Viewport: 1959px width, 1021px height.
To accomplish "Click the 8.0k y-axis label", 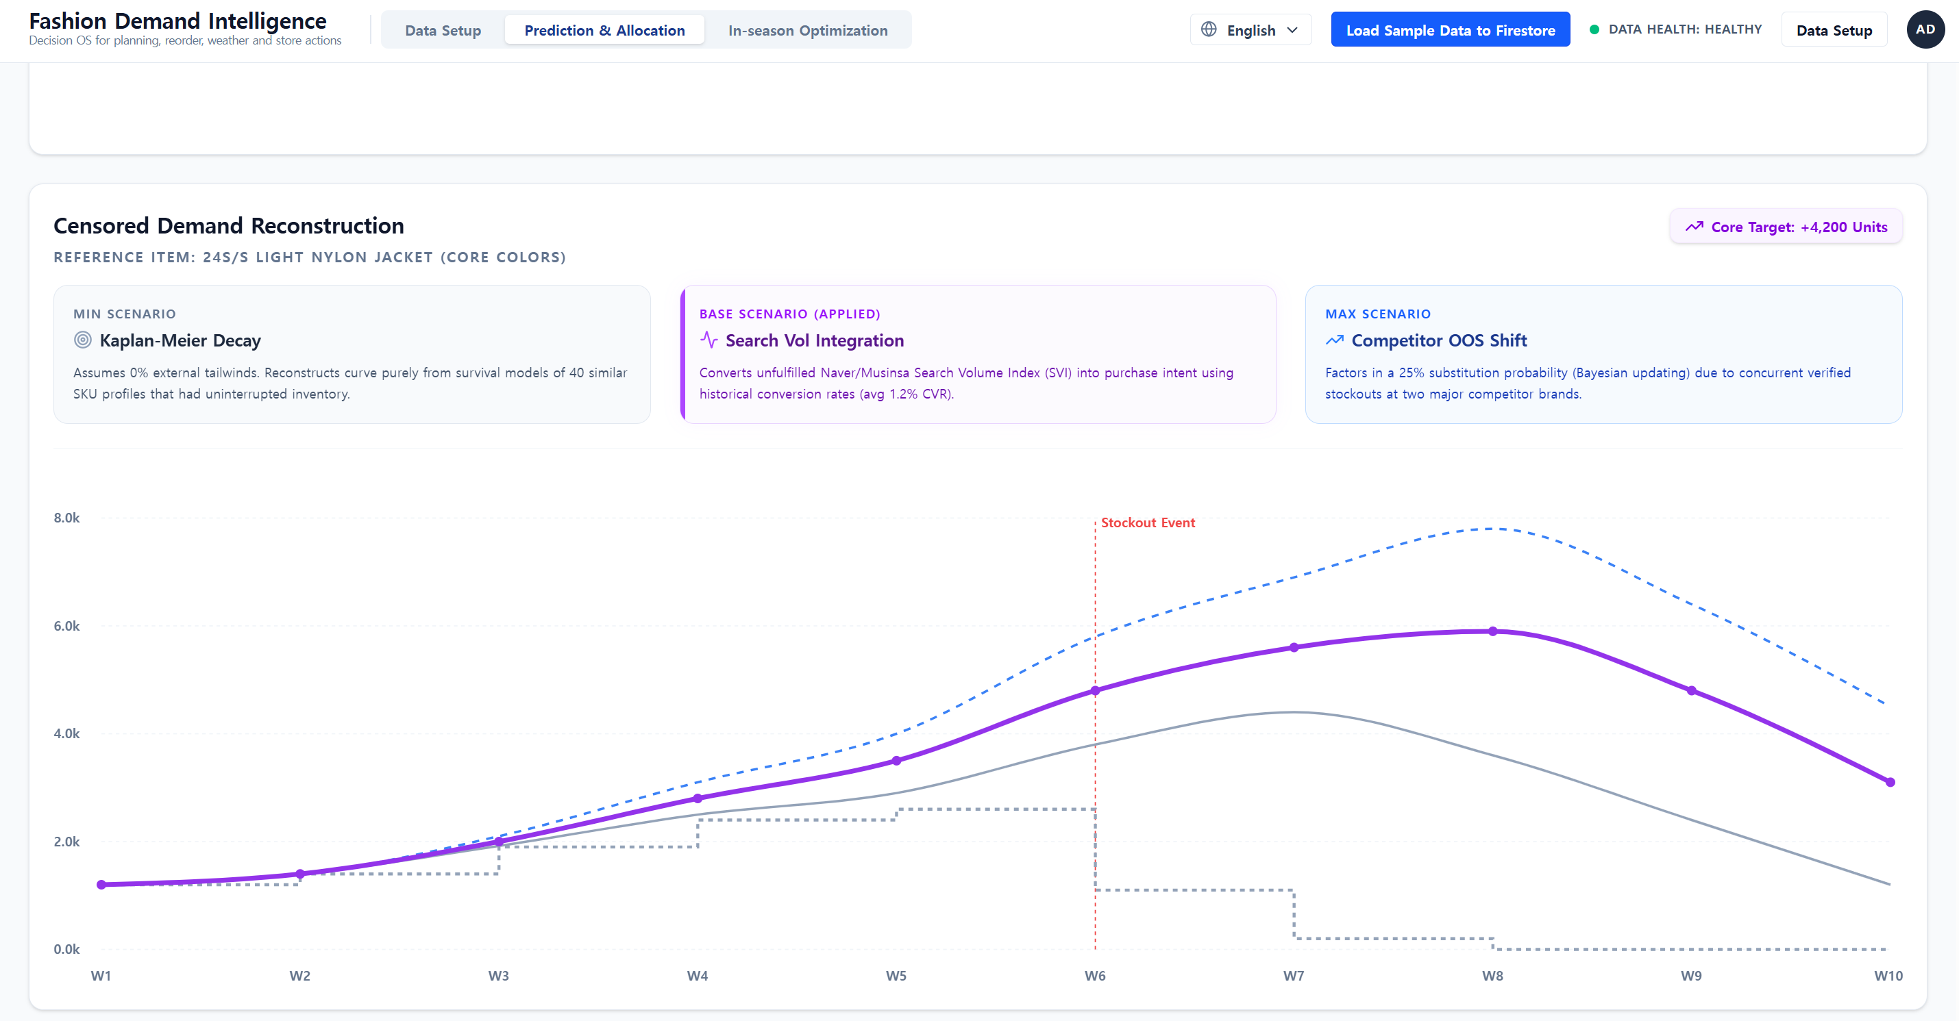I will point(67,518).
